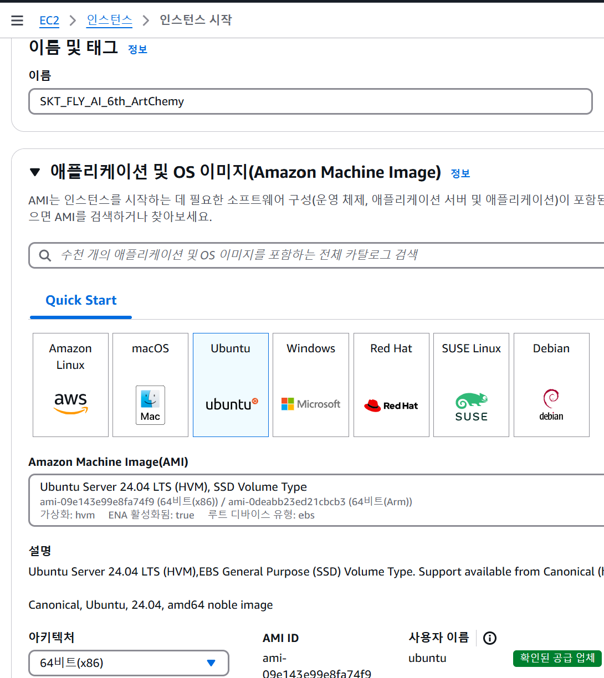Open the 아키텍처 64비트(x86) dropdown
This screenshot has height=678, width=604.
click(129, 663)
